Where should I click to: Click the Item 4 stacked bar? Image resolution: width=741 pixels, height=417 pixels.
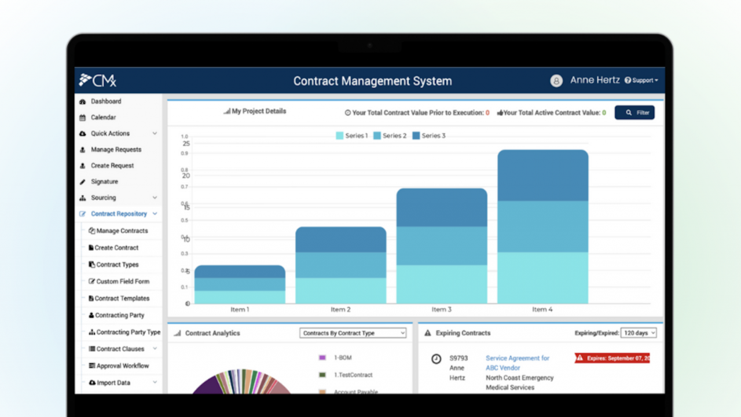(543, 226)
